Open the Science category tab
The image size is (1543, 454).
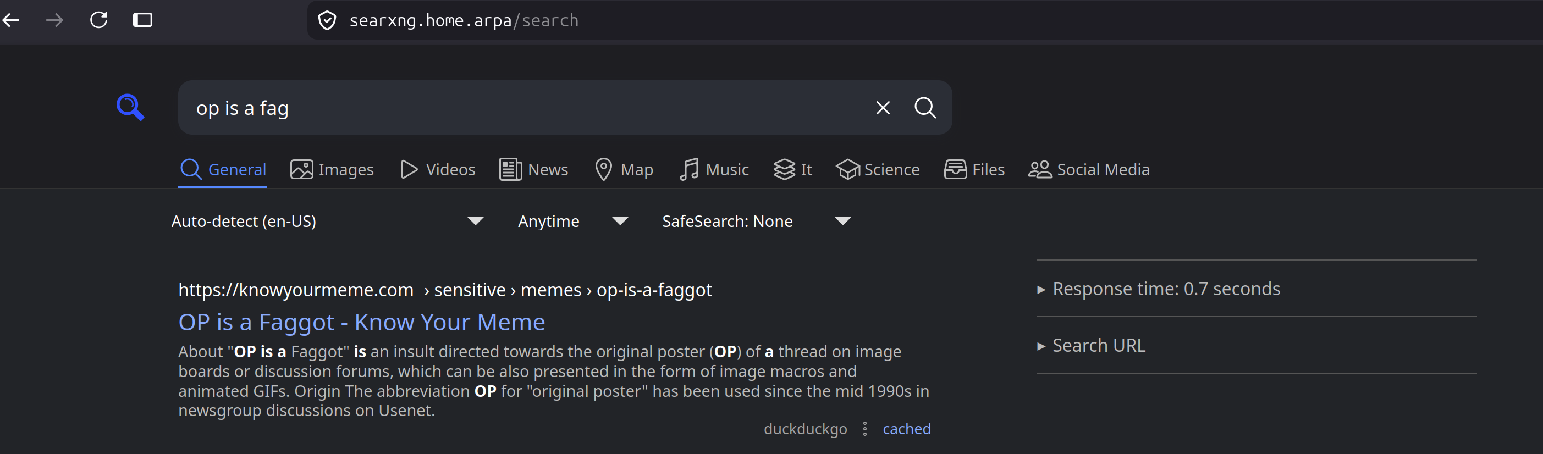(878, 169)
